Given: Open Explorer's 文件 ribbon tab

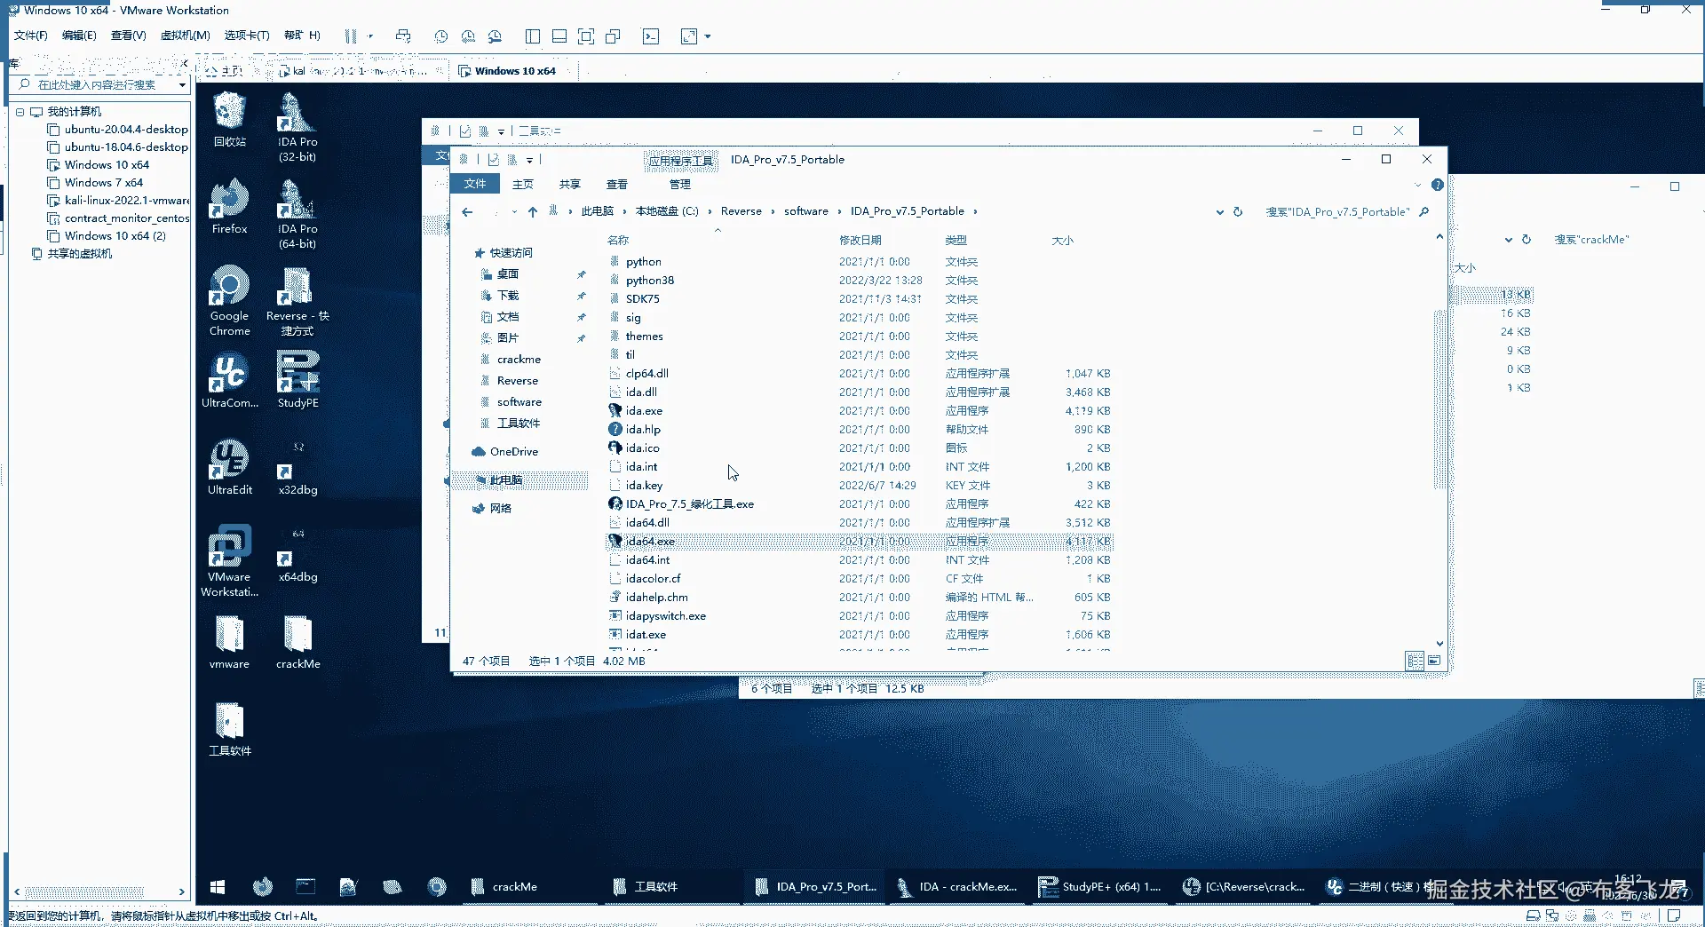Looking at the screenshot, I should (x=475, y=184).
